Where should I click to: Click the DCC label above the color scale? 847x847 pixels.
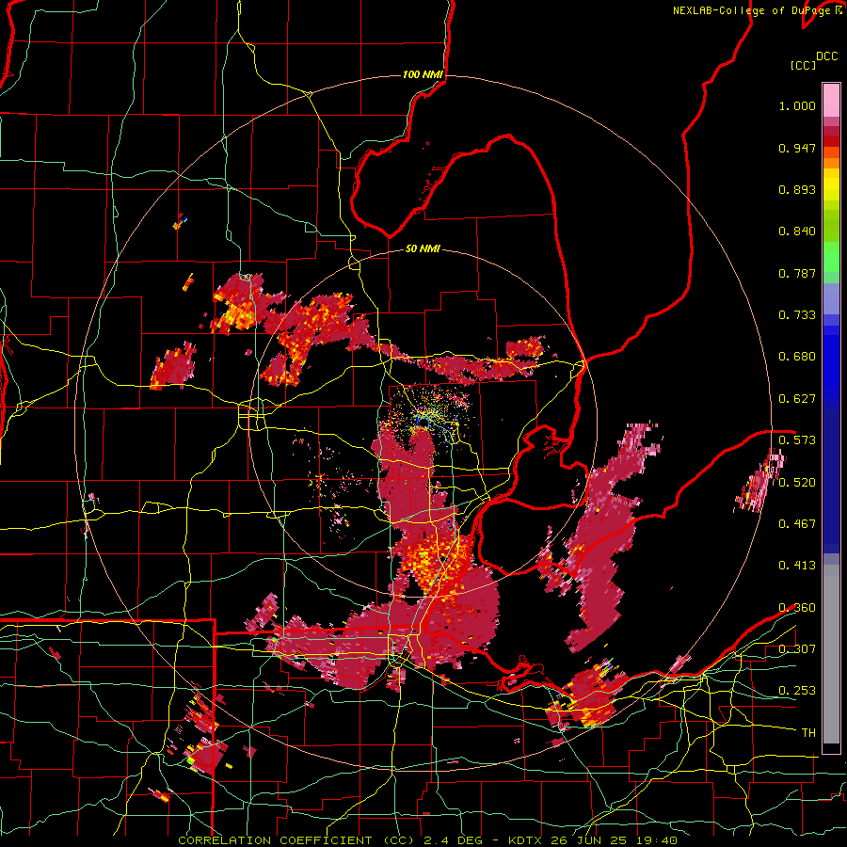[x=826, y=56]
